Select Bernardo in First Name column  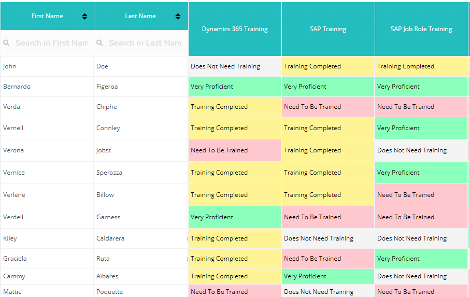[x=17, y=87]
